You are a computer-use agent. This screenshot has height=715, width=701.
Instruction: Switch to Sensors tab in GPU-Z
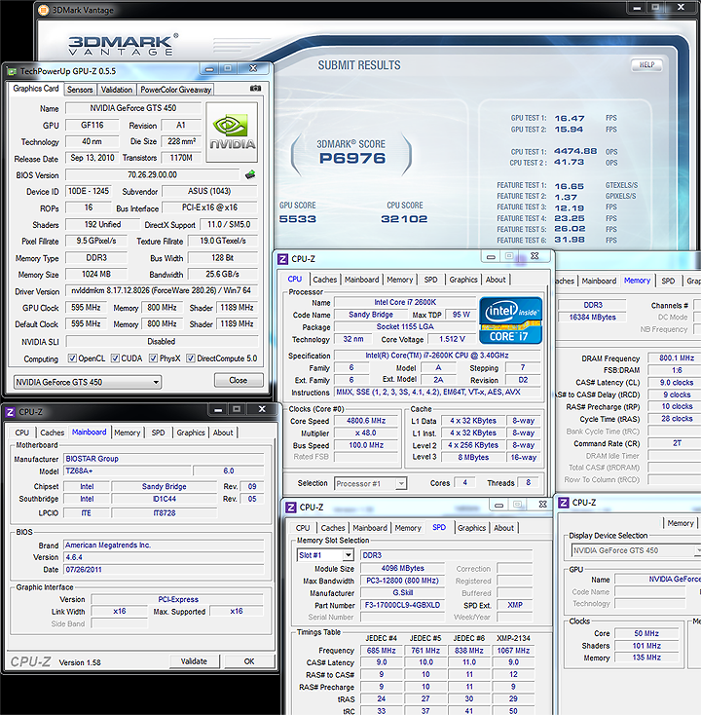[80, 90]
